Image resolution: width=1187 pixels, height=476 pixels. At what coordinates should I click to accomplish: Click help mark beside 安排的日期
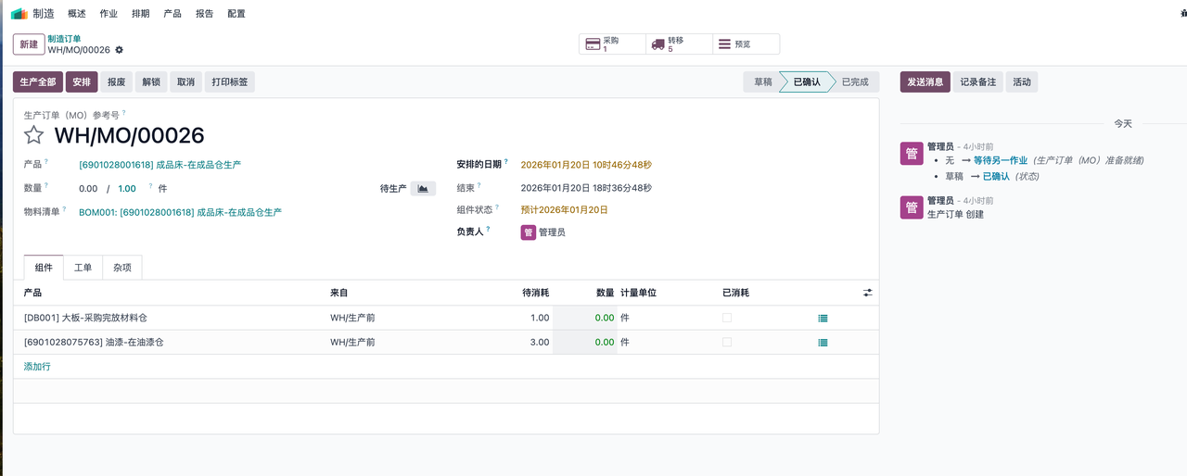click(x=506, y=161)
